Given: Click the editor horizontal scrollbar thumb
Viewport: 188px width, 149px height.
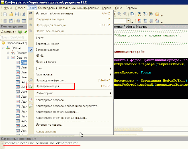Looking at the screenshot, I should [128, 129].
